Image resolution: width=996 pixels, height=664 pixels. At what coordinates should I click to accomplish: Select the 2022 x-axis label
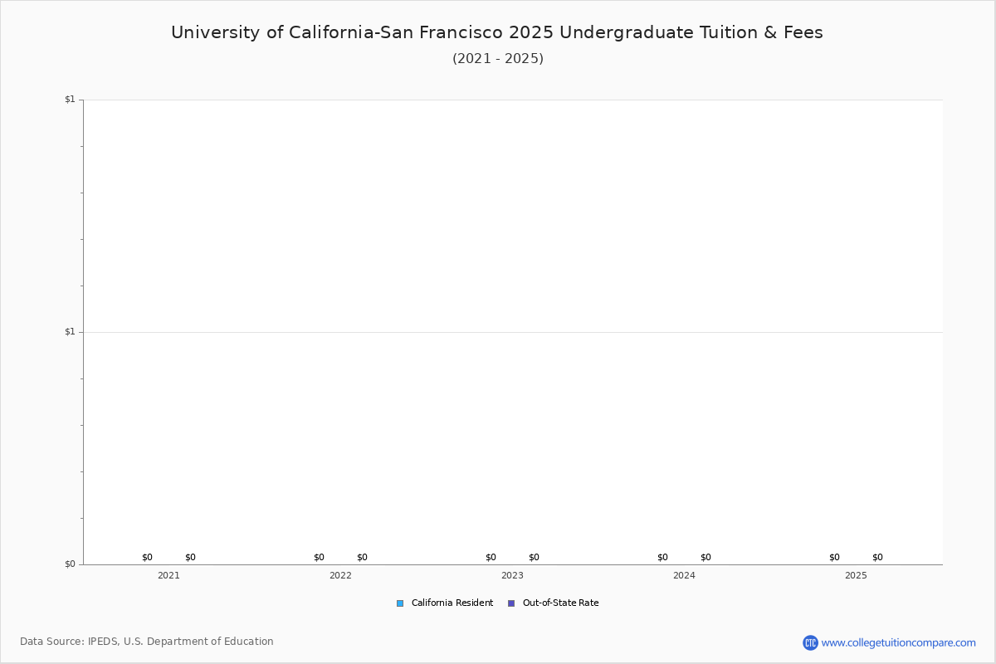[x=340, y=575]
